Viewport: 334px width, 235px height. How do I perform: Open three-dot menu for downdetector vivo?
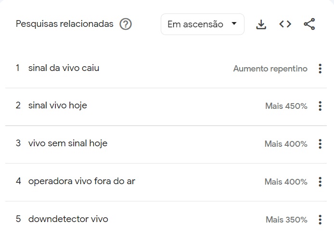pos(320,220)
